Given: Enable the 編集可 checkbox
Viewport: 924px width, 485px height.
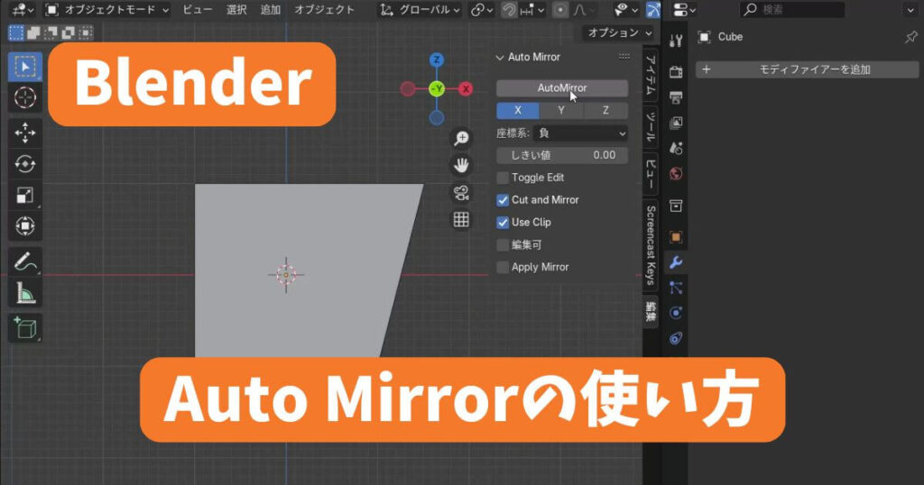Looking at the screenshot, I should (x=503, y=245).
